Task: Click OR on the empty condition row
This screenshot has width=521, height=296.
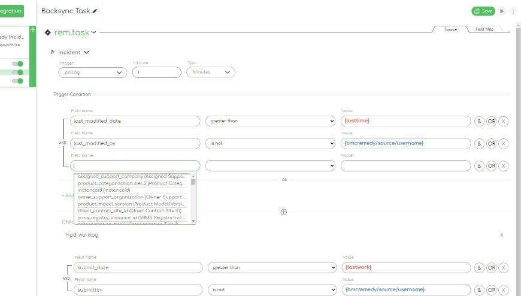Action: pyautogui.click(x=491, y=166)
